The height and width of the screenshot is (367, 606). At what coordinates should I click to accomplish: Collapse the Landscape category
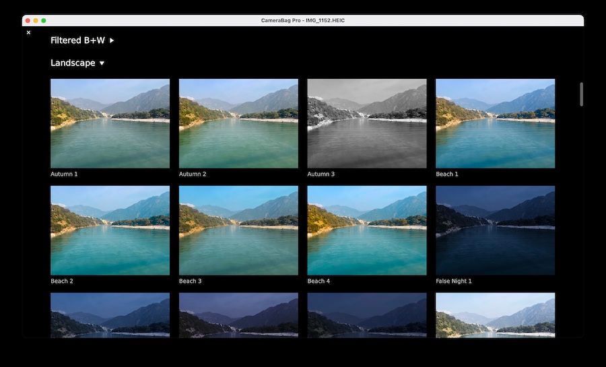(x=102, y=63)
